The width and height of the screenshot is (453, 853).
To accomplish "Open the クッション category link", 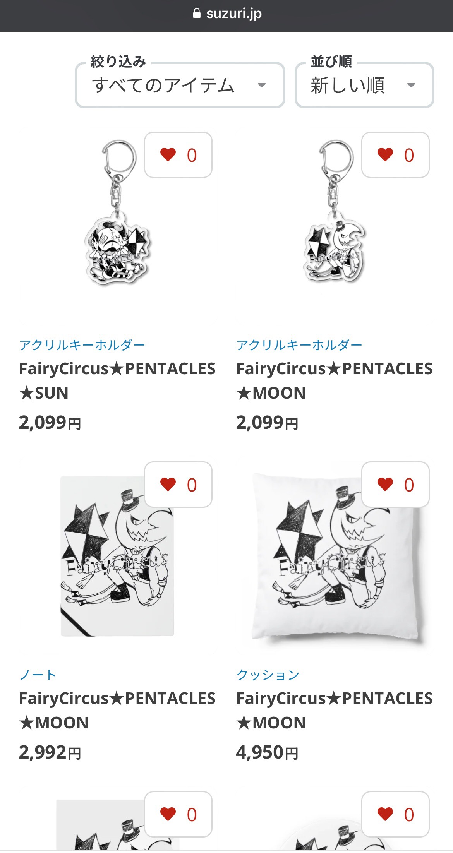I will pyautogui.click(x=268, y=675).
